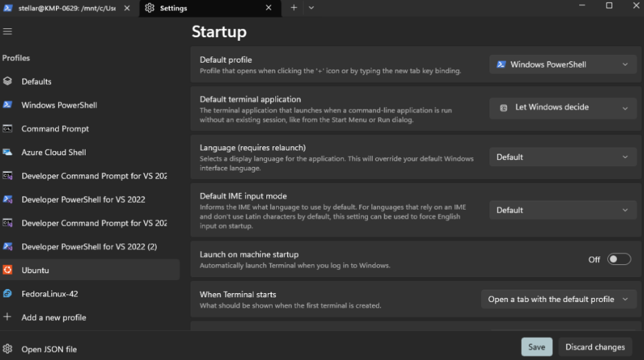Click the Developer PowerShell for VS 2022 (2) icon
Screen dimensions: 644x360
tap(8, 246)
